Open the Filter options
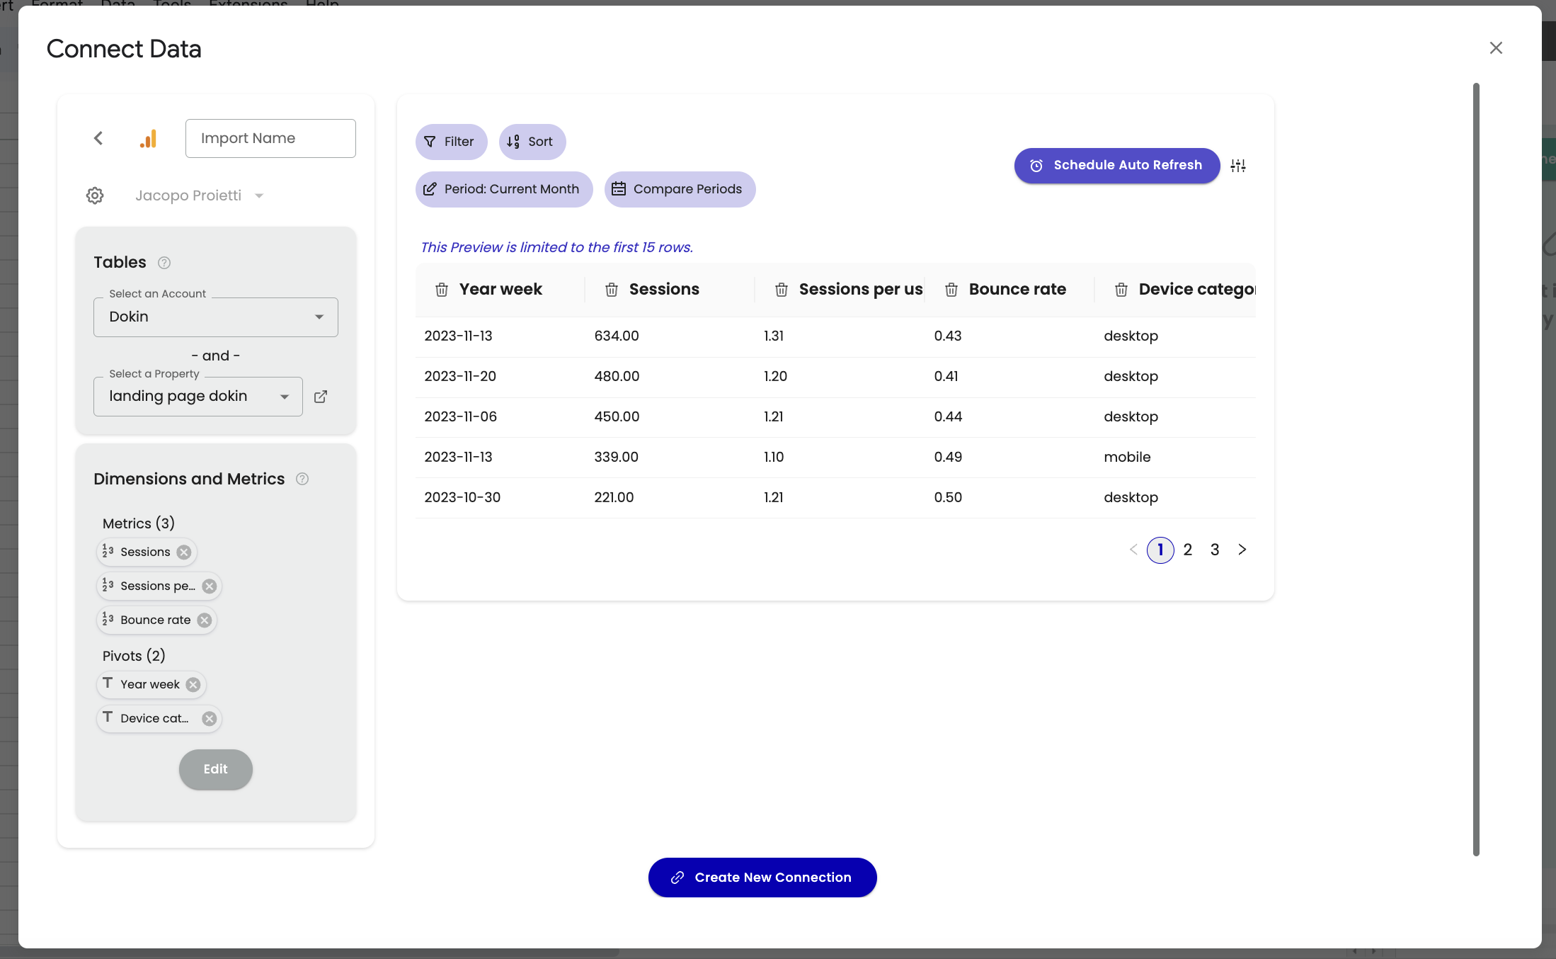The width and height of the screenshot is (1556, 959). click(451, 142)
